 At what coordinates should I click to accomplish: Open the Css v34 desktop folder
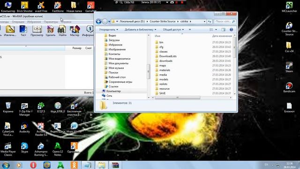[289, 47]
